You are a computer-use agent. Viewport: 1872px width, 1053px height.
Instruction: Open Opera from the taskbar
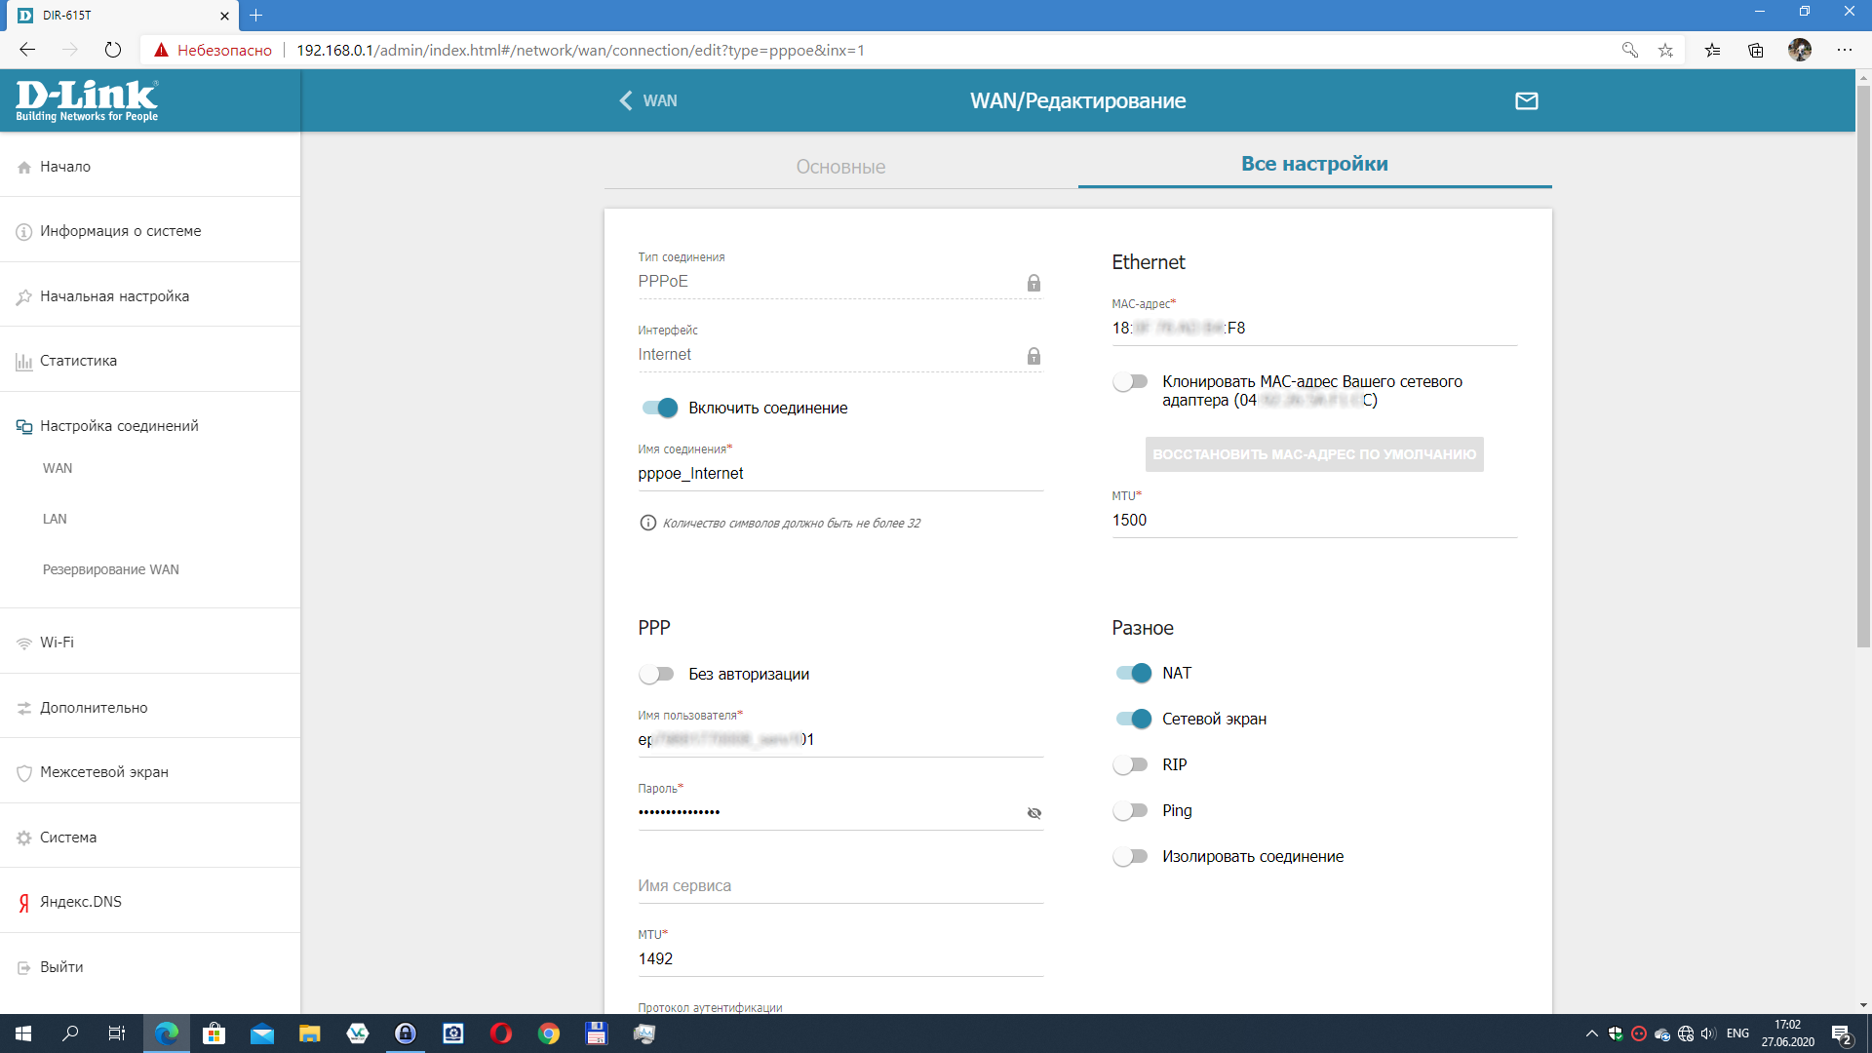[501, 1033]
